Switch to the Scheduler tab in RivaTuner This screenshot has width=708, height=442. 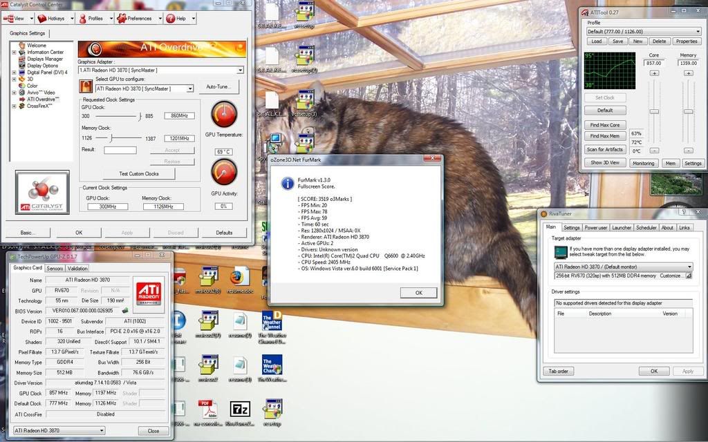[646, 228]
